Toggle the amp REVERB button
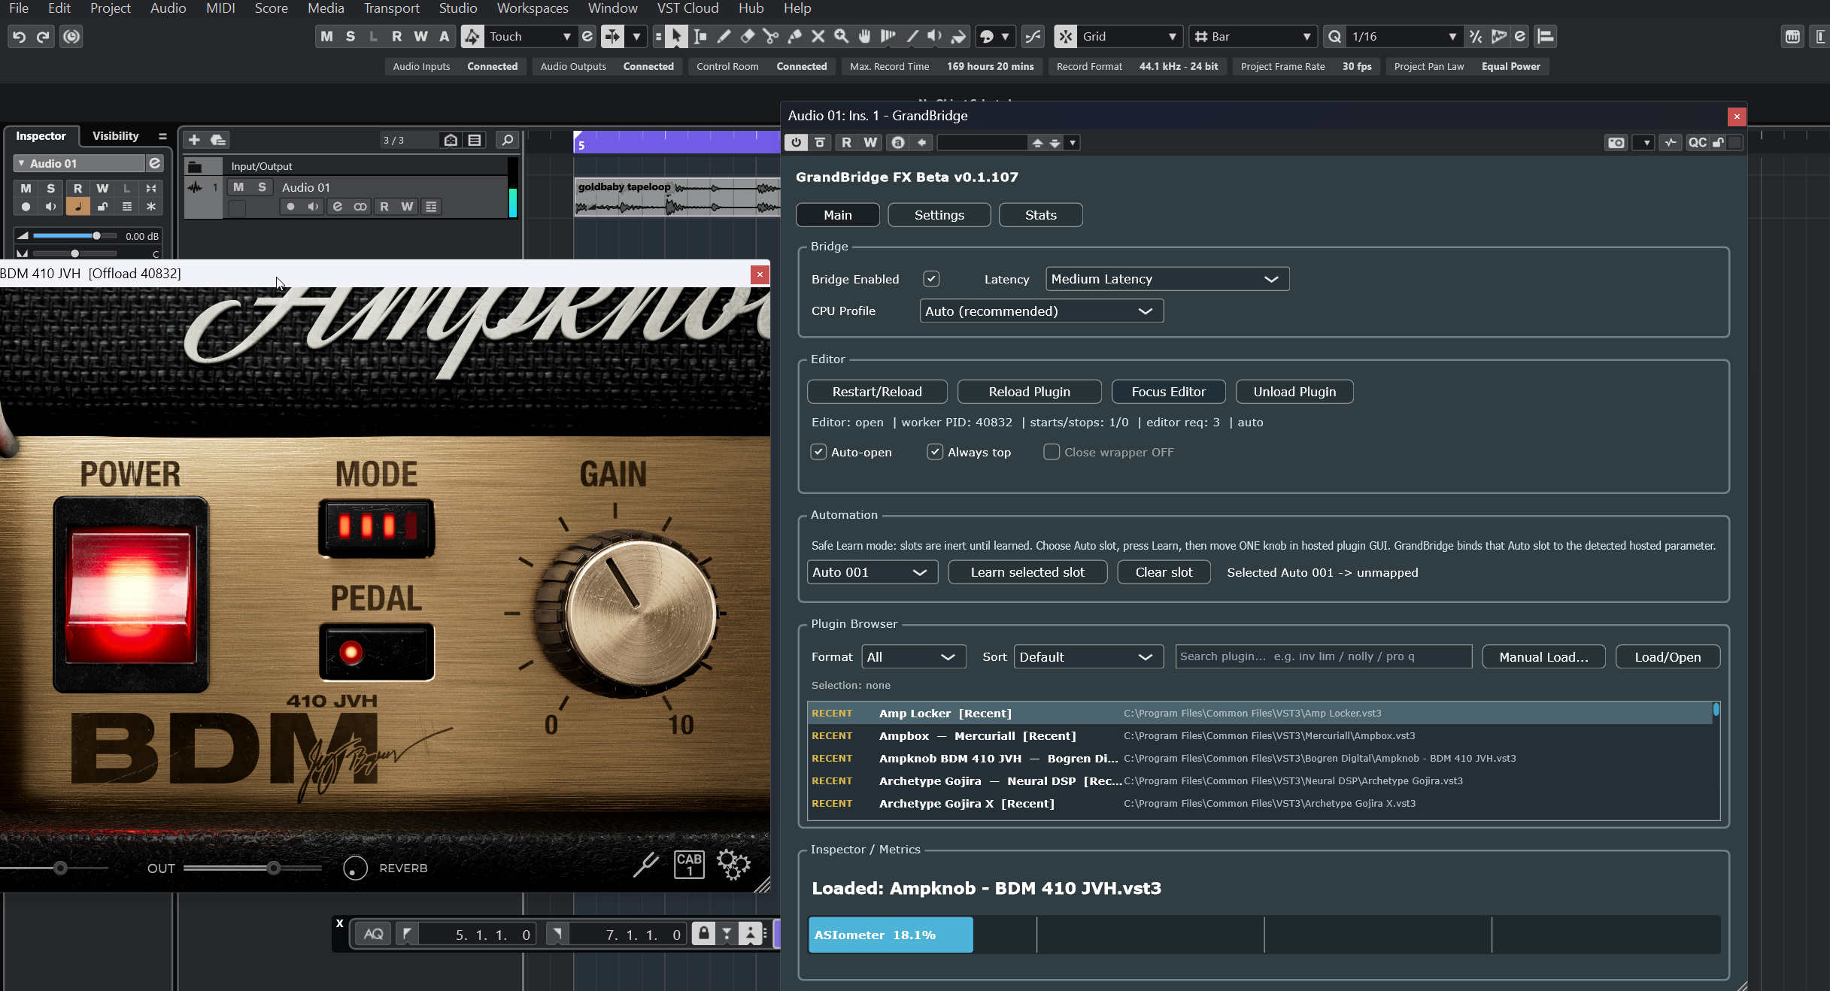 [355, 868]
